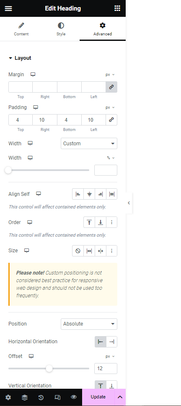Image resolution: width=181 pixels, height=406 pixels.
Task: Preview changes with the eye icon
Action: [x=74, y=397]
